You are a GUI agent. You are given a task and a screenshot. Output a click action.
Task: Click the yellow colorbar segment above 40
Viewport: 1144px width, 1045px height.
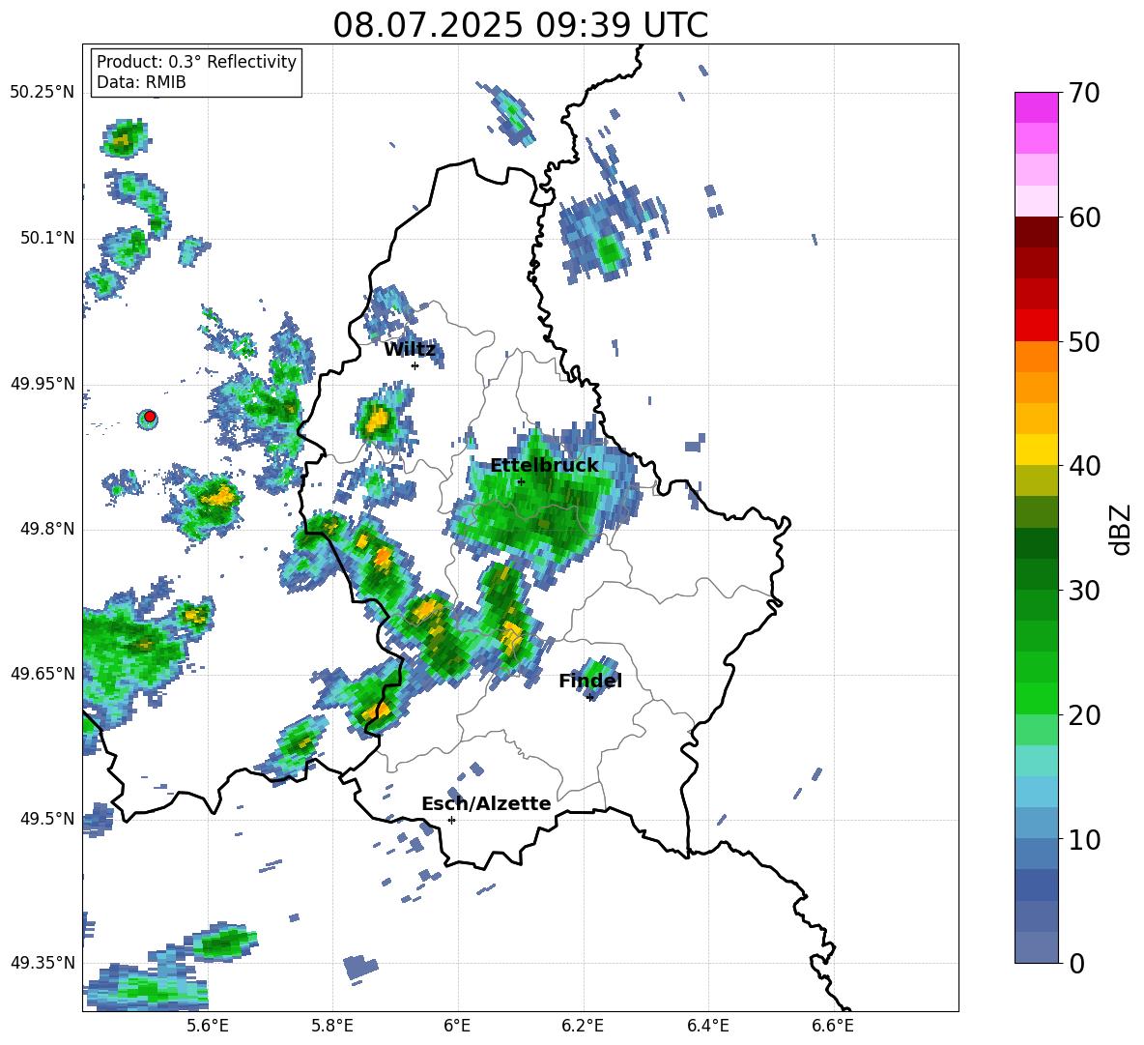1036,450
